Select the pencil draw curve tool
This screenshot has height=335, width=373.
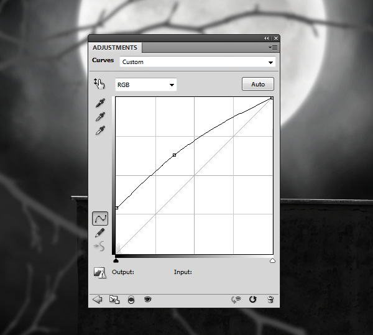99,233
